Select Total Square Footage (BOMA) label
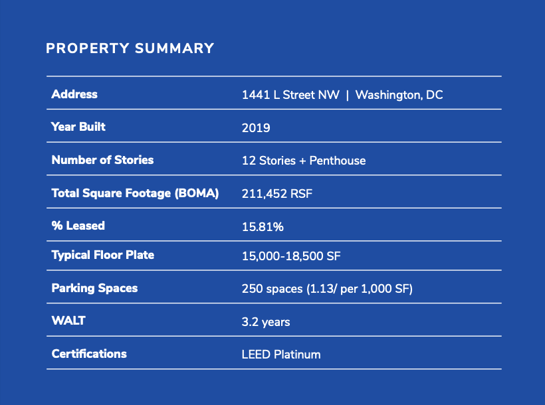This screenshot has width=545, height=405. [x=135, y=193]
